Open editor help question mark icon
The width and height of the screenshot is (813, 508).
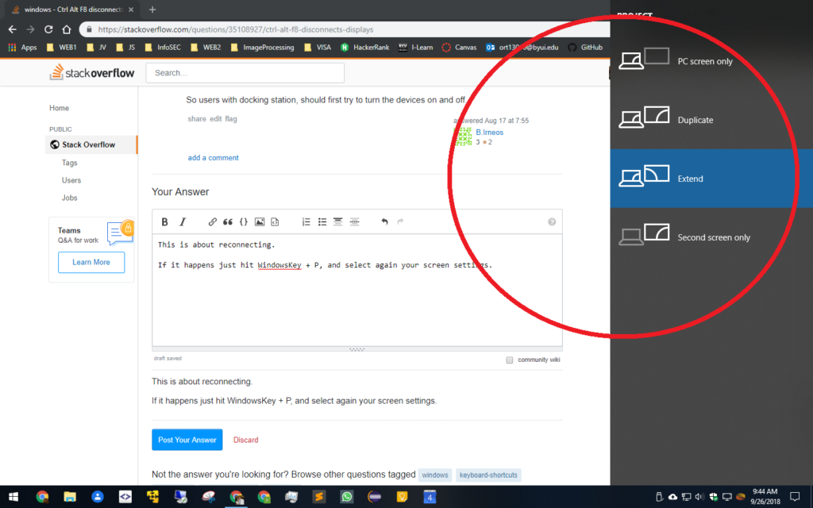[x=552, y=222]
